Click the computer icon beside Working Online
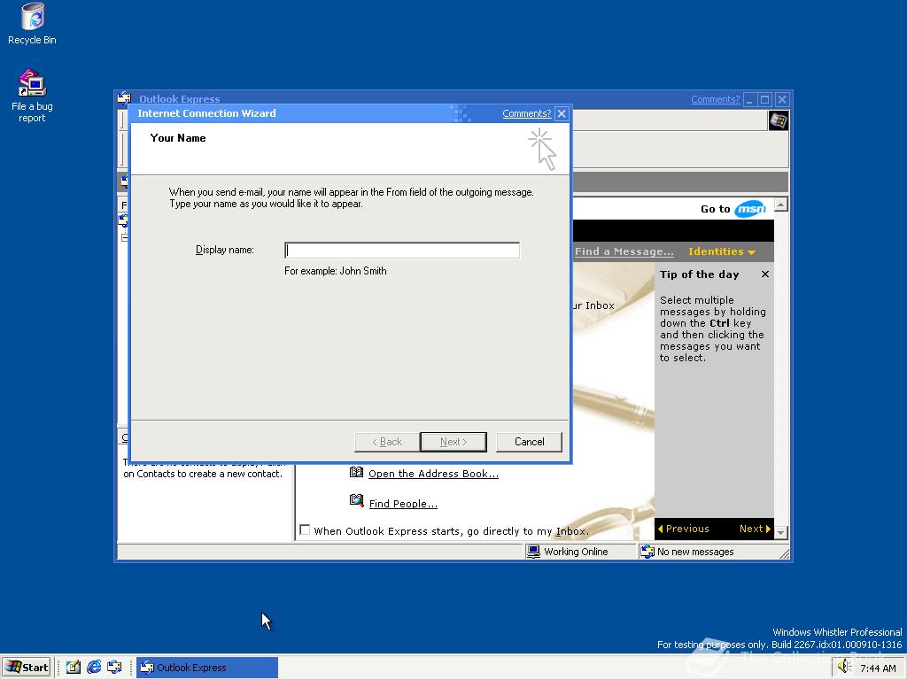 533,552
